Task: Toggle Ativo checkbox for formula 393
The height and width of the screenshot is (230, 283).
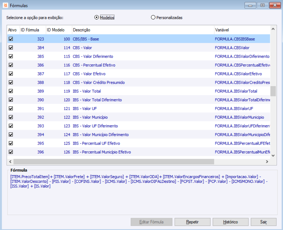Action: point(11,126)
